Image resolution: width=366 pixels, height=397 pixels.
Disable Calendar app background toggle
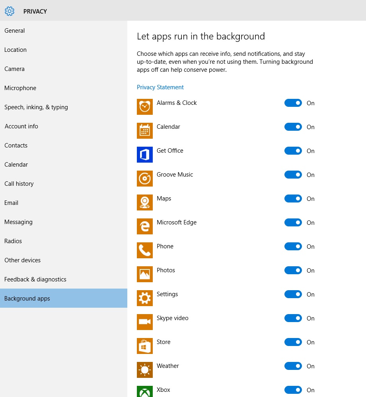(293, 127)
